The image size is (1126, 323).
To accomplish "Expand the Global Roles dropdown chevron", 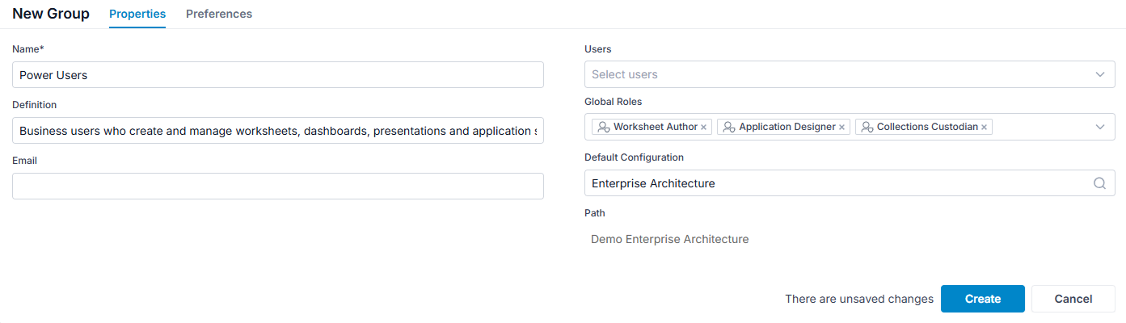I will [1100, 127].
